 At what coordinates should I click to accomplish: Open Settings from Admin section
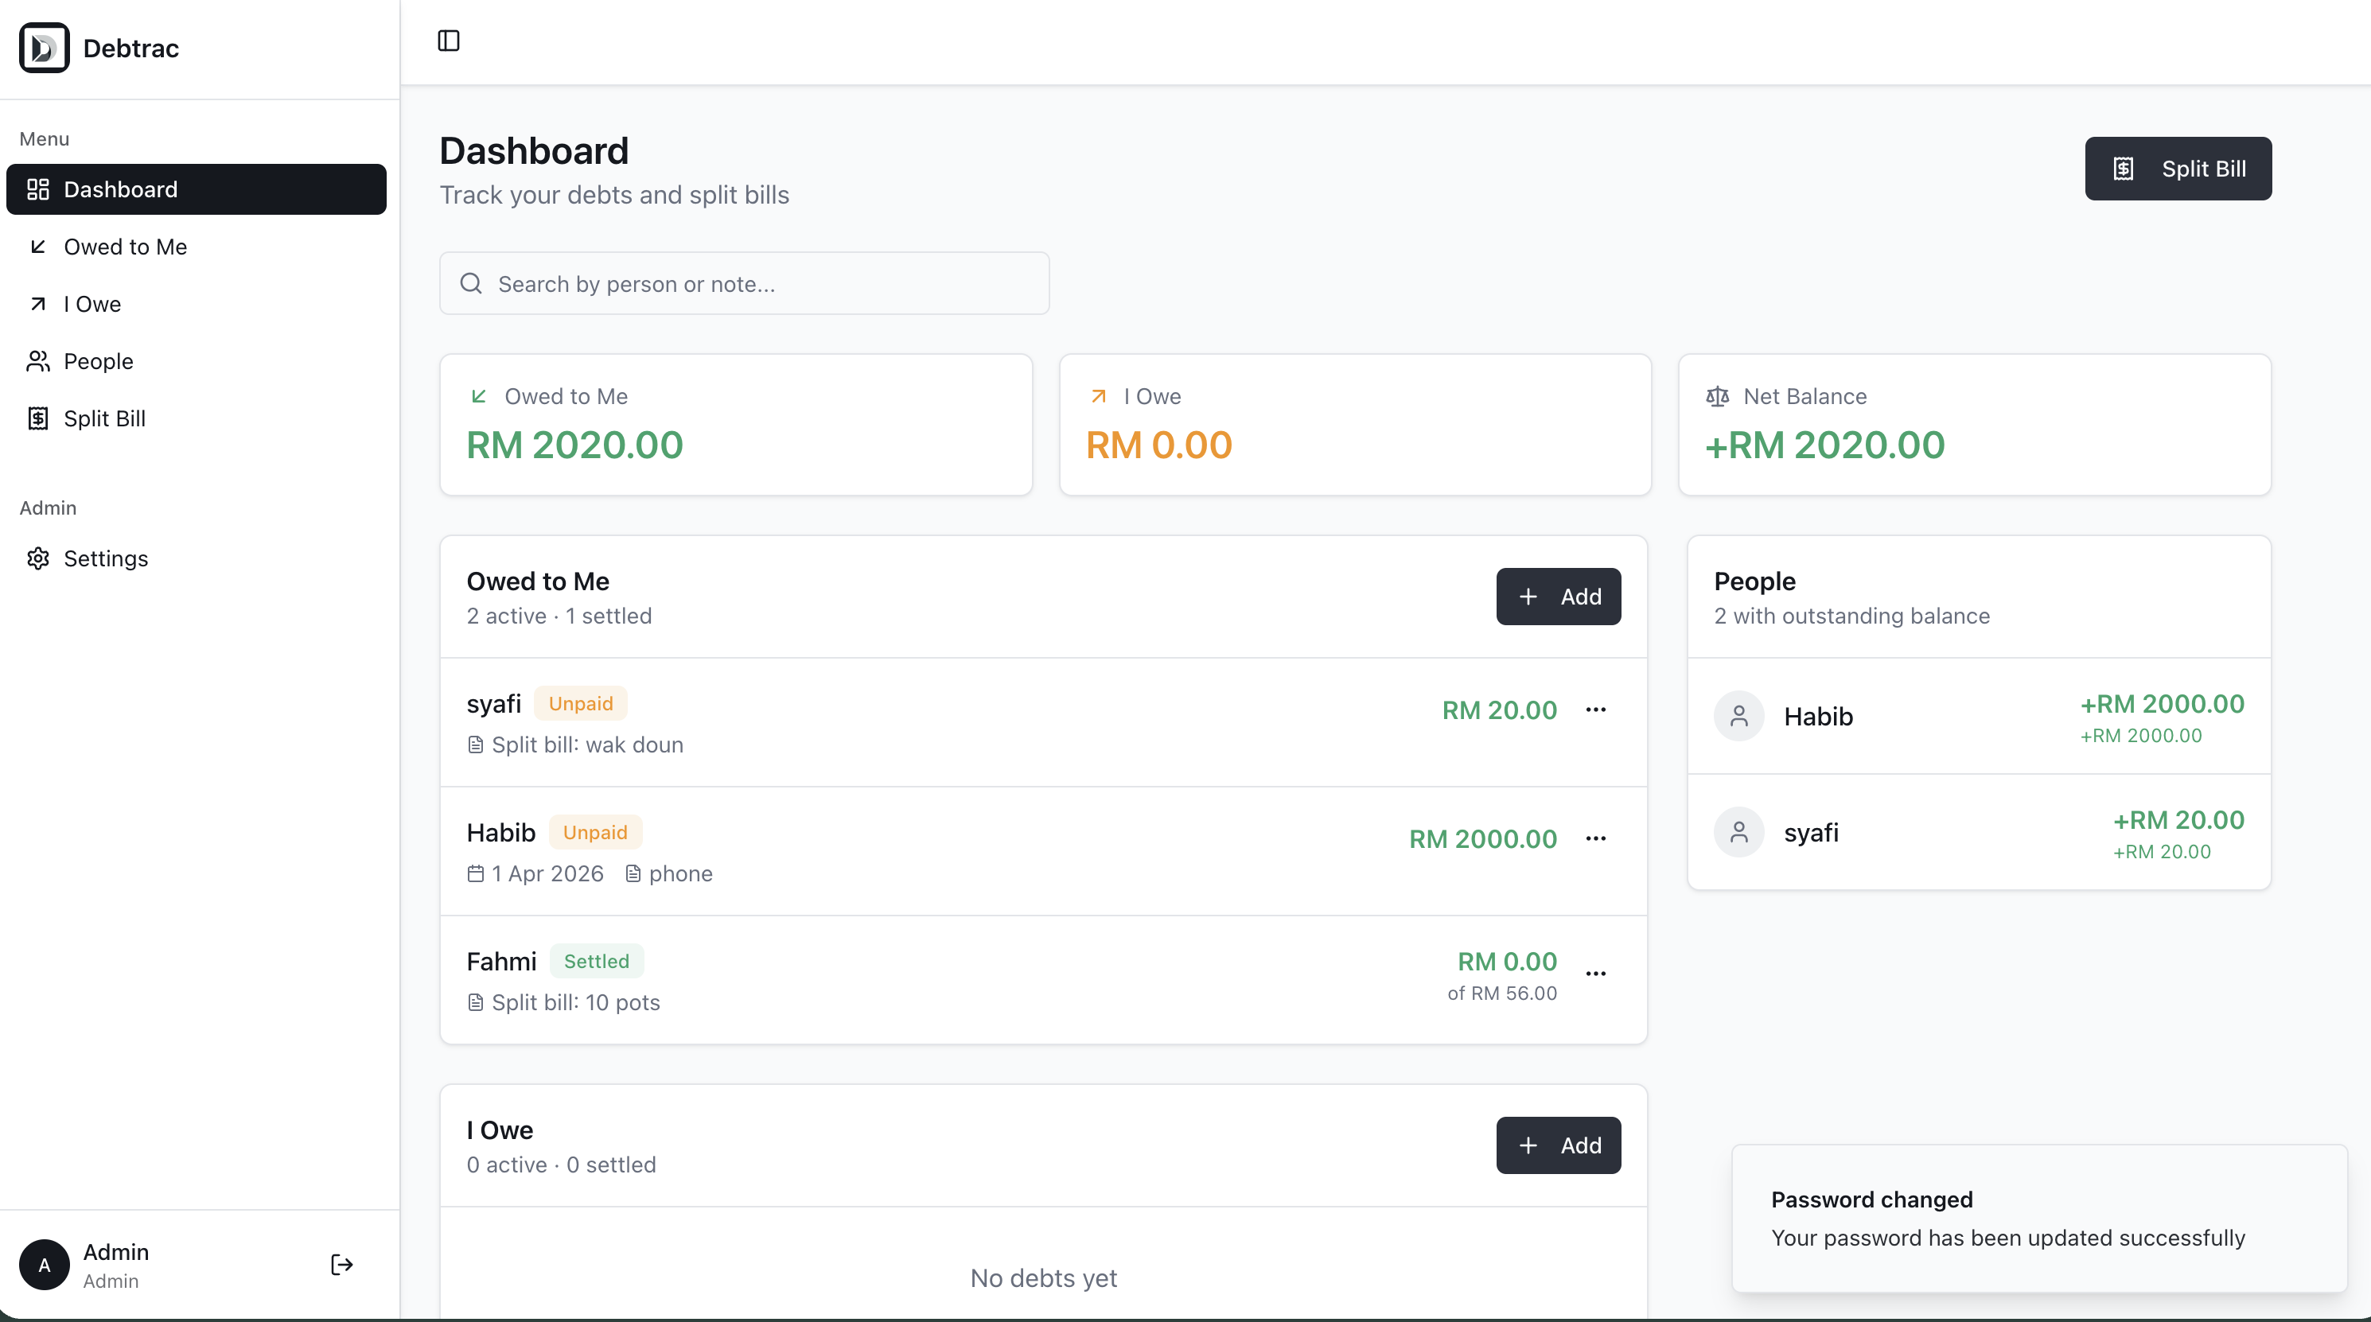click(105, 558)
